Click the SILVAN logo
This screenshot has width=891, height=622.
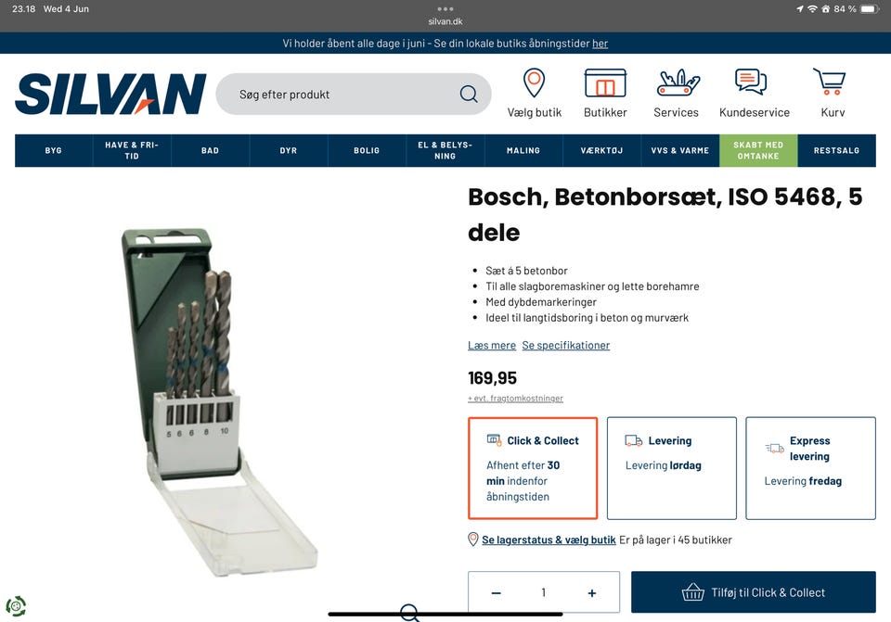point(110,94)
